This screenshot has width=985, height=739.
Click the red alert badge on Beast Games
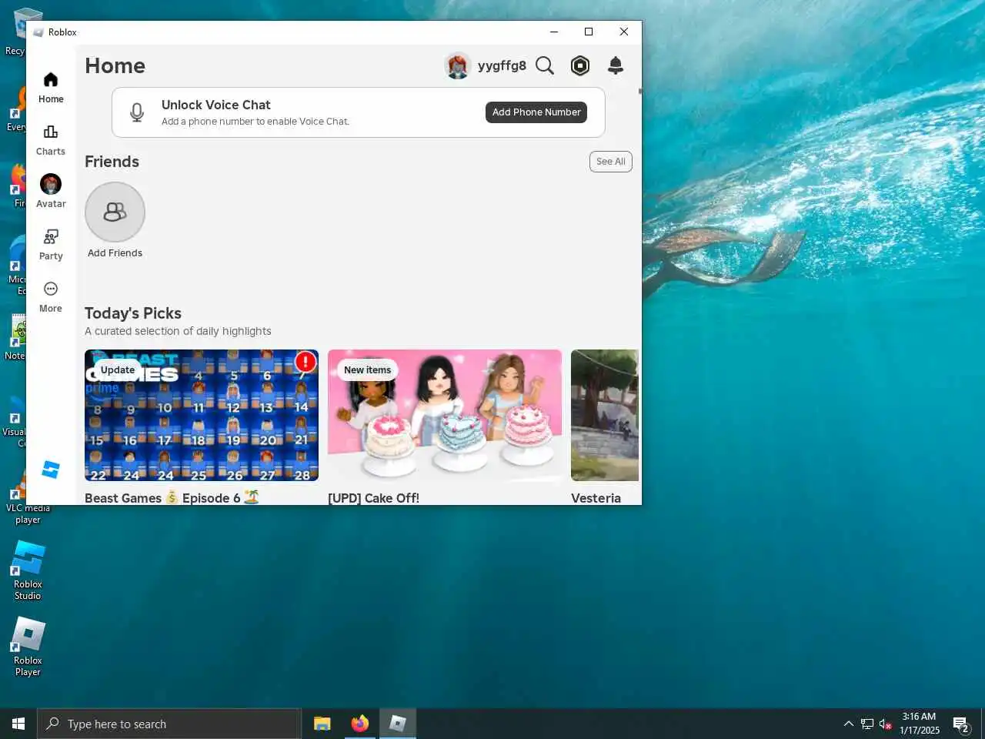[x=306, y=362]
